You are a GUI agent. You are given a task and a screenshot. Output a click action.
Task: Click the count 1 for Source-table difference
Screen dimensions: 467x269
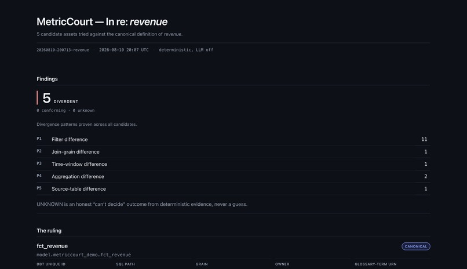(x=426, y=189)
